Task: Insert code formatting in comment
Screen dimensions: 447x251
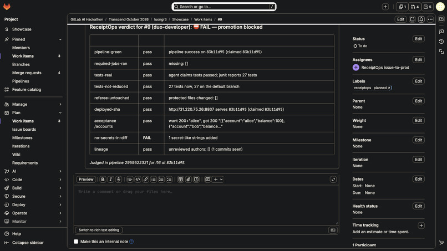Action: [x=138, y=179]
